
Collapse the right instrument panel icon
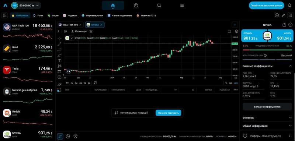tap(290, 15)
